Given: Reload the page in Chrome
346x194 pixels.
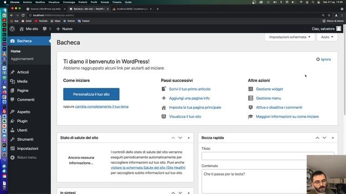Looking at the screenshot, I should click(x=23, y=15).
